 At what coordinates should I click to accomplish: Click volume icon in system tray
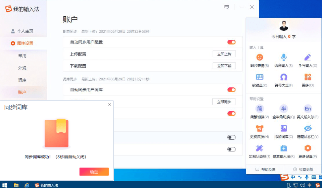(x=303, y=185)
